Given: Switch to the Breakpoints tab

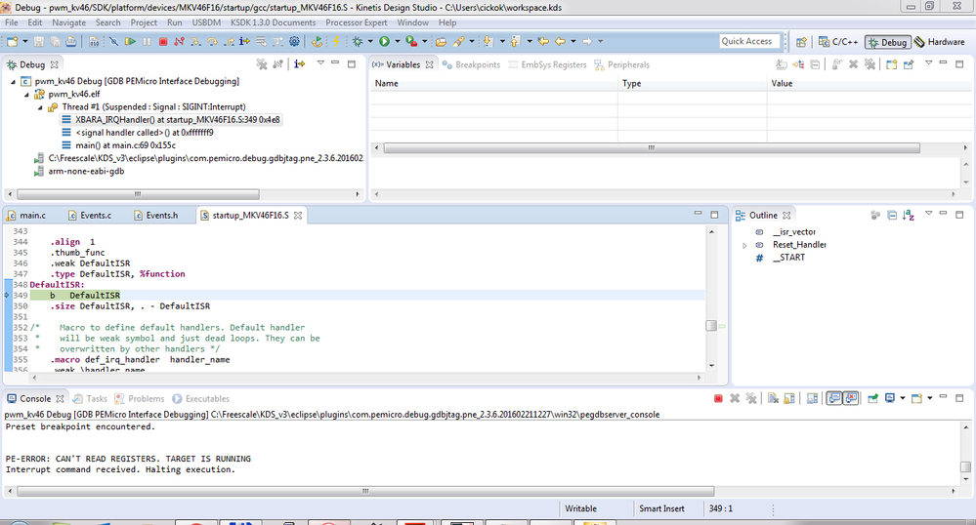Looking at the screenshot, I should [x=471, y=64].
